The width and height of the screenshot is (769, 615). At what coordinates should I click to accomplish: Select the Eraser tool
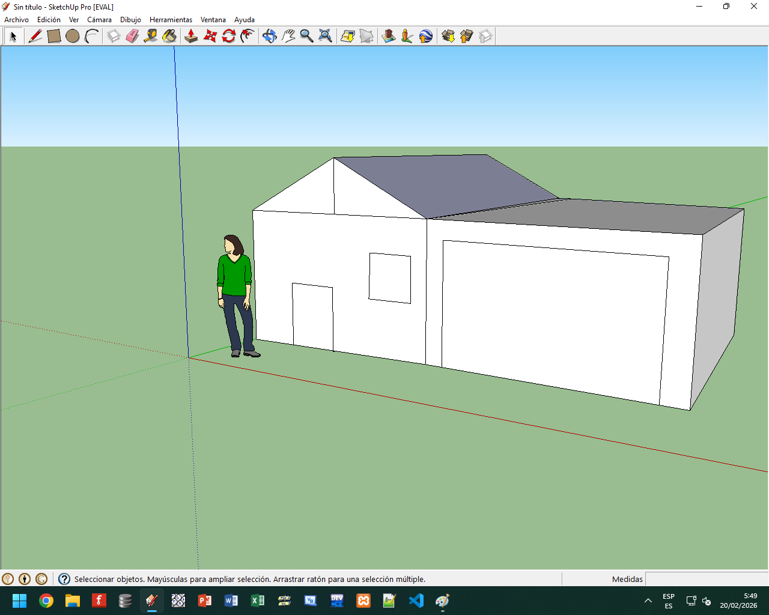(x=132, y=36)
